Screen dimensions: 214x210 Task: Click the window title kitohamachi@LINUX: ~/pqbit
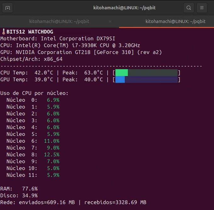(125, 8)
